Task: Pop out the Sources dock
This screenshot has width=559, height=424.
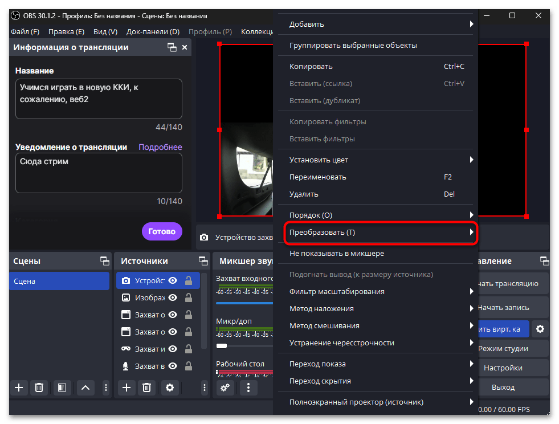Action: [203, 261]
